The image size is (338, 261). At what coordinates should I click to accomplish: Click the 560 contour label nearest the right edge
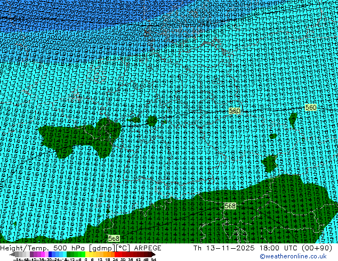tap(311, 107)
